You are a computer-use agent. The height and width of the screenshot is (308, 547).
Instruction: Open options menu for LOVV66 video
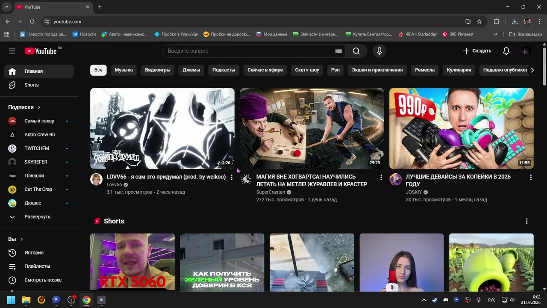click(x=232, y=177)
